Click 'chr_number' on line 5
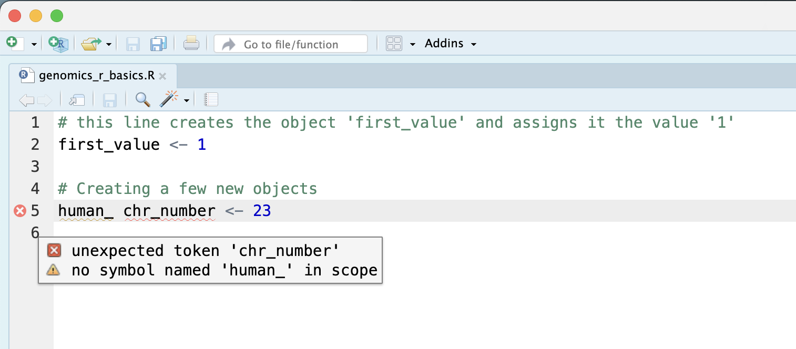This screenshot has height=349, width=796. (169, 211)
